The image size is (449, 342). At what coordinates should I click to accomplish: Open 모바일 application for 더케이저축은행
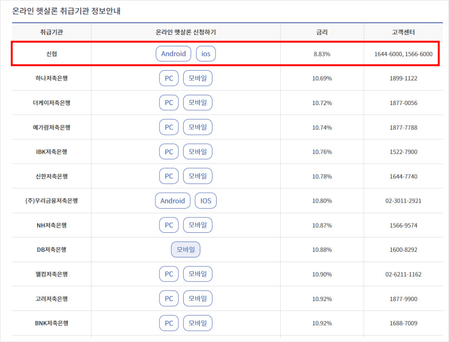(x=198, y=103)
